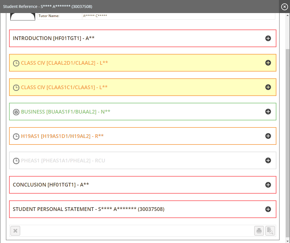Open the INTRODUCTION [HF01TGT1] heading
Viewport: 290px width, 243px height.
click(x=54, y=38)
